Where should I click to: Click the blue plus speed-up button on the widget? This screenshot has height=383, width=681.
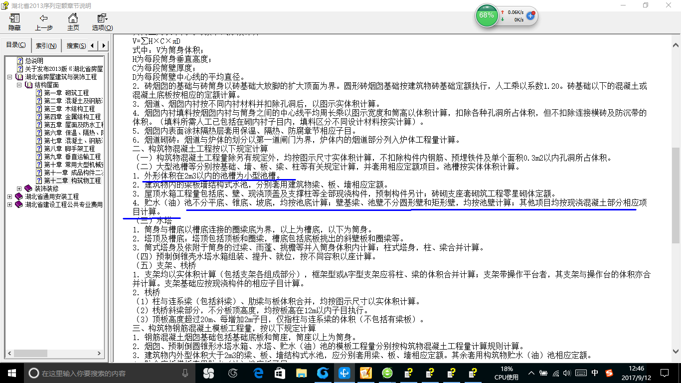pyautogui.click(x=530, y=16)
